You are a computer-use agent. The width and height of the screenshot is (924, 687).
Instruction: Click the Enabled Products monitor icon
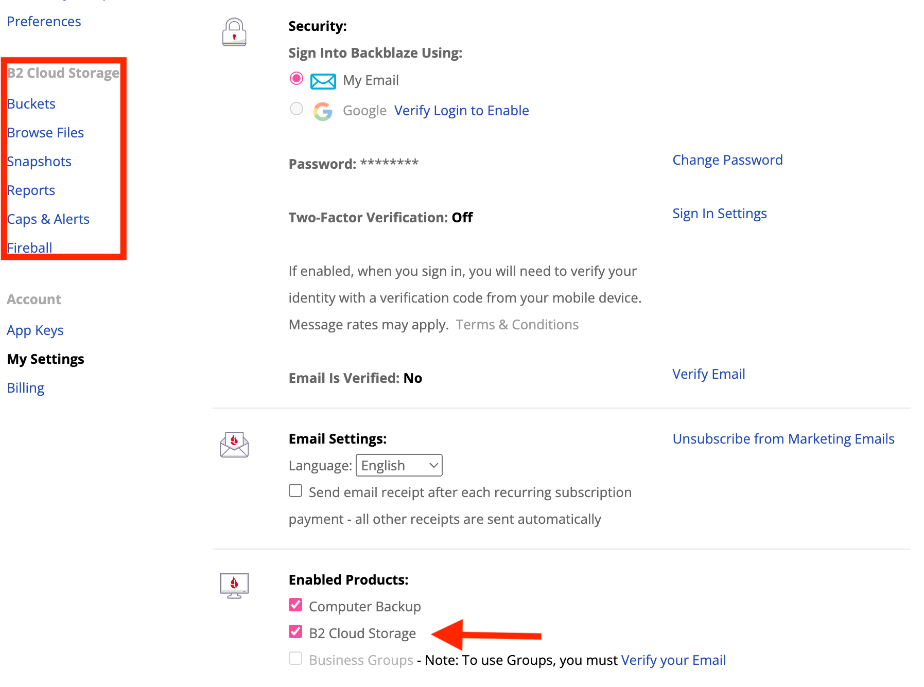tap(234, 586)
